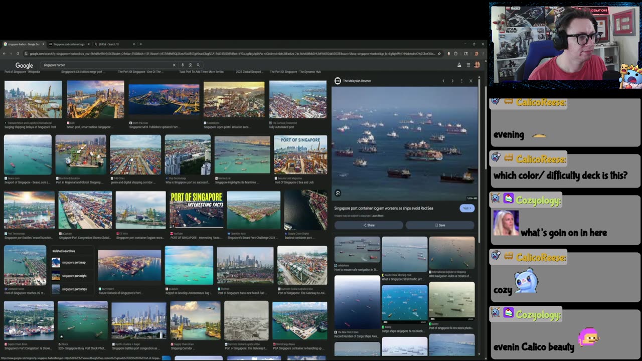Search inside the image with Lens overlay icon
The height and width of the screenshot is (361, 642).
click(338, 193)
